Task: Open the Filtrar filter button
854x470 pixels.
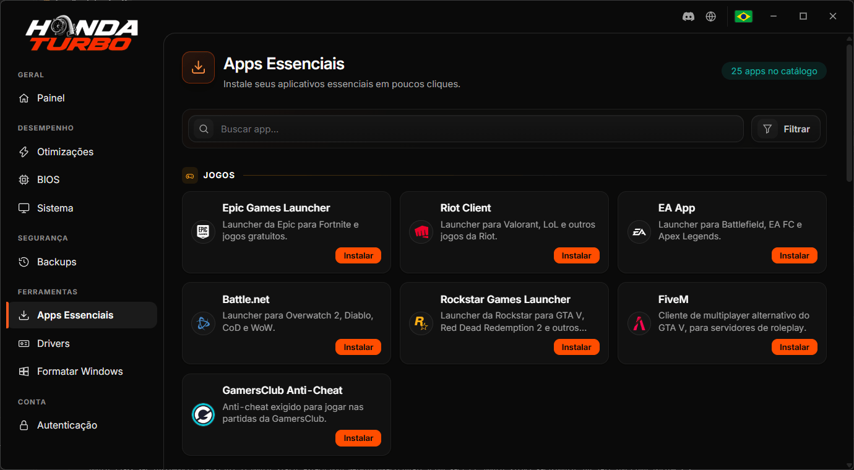Action: tap(786, 129)
